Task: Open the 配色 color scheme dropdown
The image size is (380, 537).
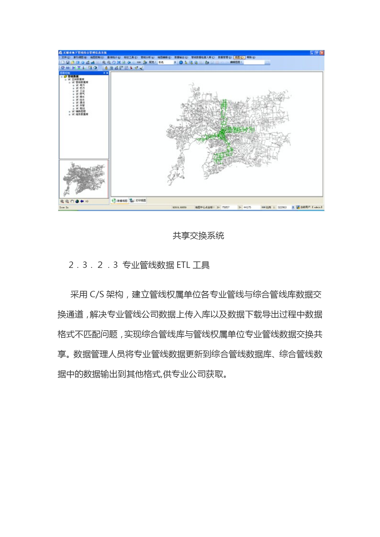Action: (x=175, y=62)
